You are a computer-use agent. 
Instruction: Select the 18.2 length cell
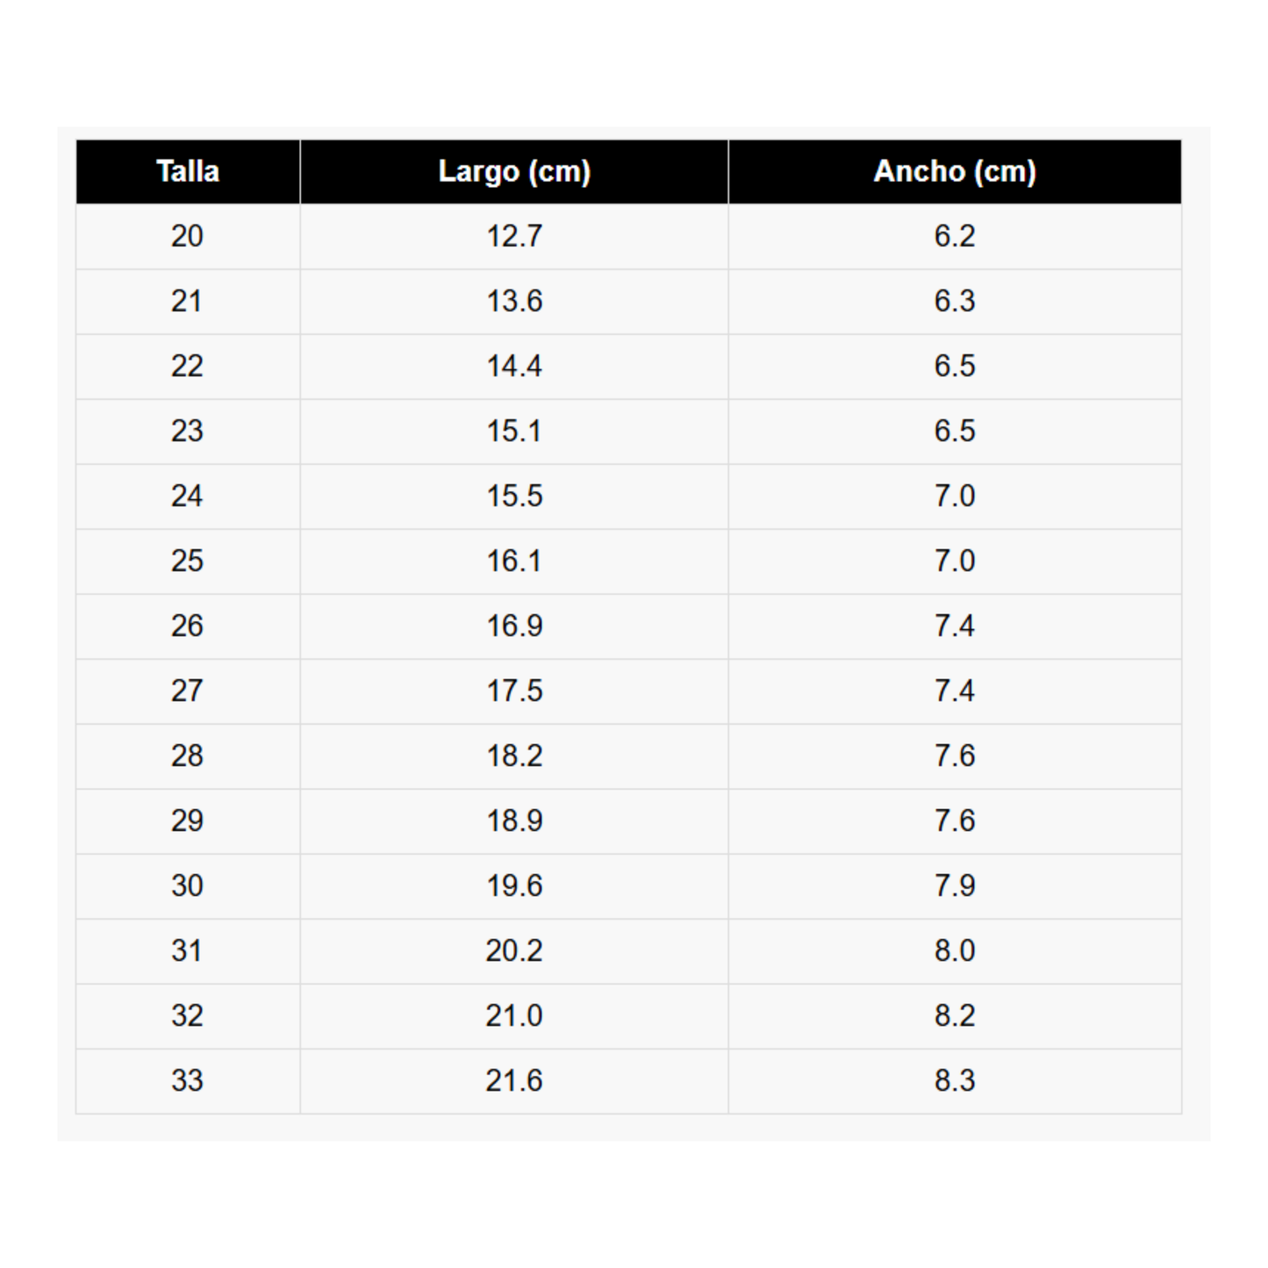[514, 756]
